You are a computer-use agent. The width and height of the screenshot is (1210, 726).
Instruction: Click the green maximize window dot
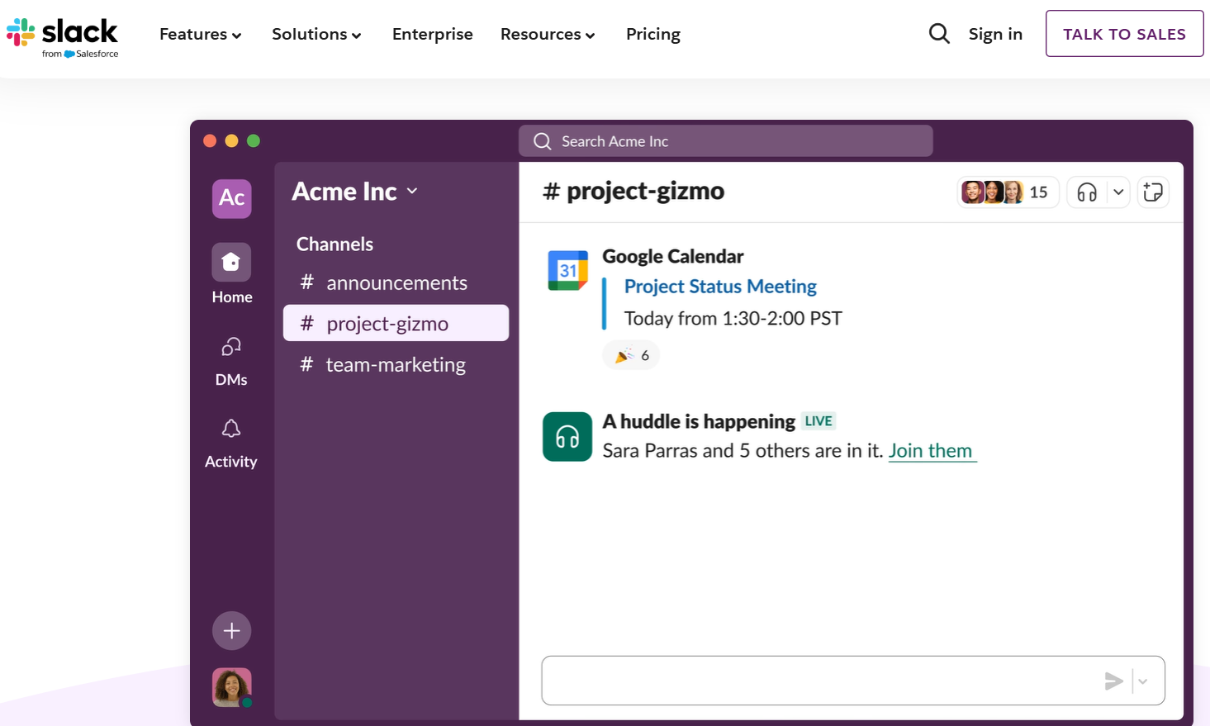(x=254, y=141)
